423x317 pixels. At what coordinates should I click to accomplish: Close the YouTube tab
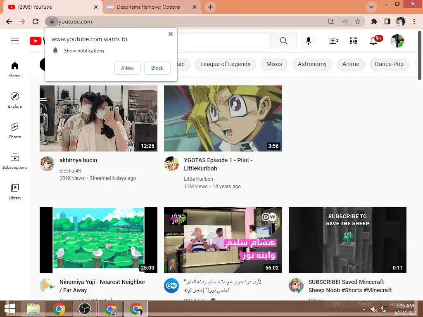point(96,7)
